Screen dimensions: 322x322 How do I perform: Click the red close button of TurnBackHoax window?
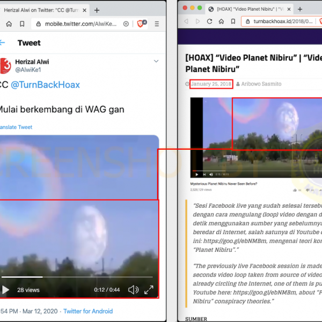(185, 8)
